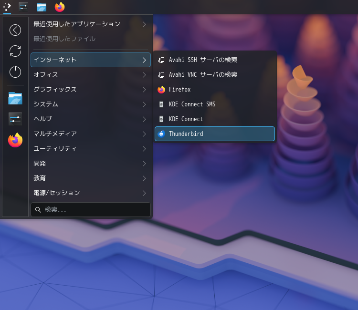358x310 pixels.
Task: Expand the ヘルプ category arrow
Action: click(x=144, y=119)
